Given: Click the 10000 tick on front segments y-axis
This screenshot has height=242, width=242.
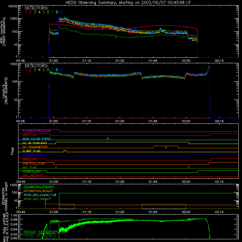Looking at the screenshot, I should (13, 6).
